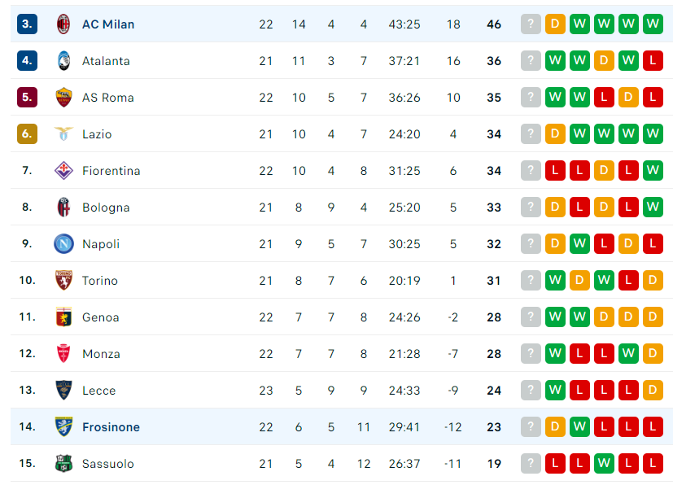Select the Lecce team name
The width and height of the screenshot is (673, 485).
click(x=98, y=390)
